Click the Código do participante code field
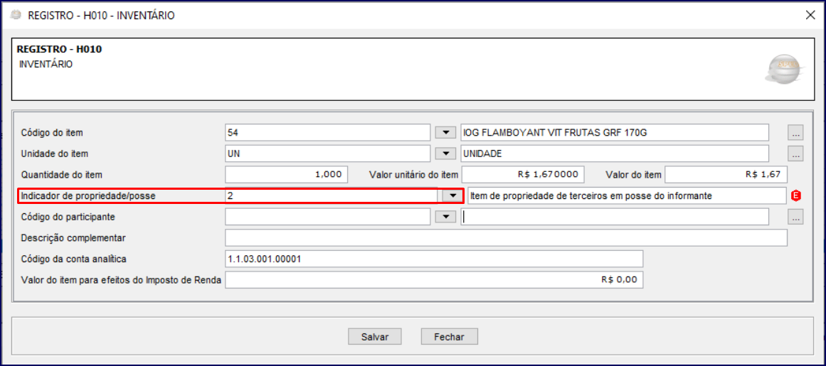Screen dimensions: 826x366 click(x=328, y=216)
